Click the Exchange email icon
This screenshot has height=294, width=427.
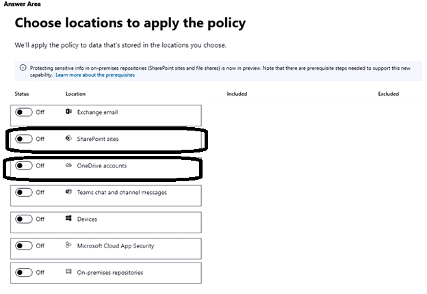tap(68, 111)
